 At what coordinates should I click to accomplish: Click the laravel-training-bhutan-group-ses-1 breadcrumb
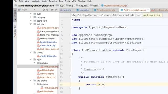pos(34,5)
